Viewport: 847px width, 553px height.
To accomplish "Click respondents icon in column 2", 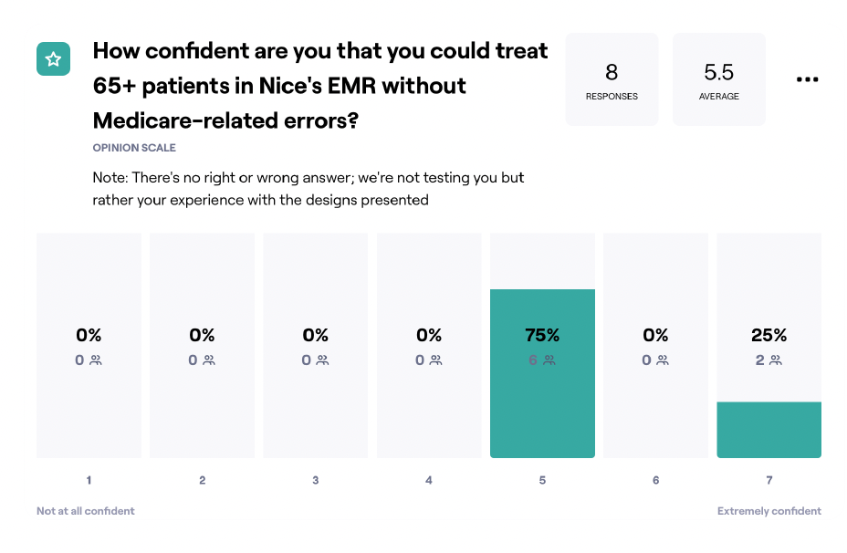I will pos(209,360).
